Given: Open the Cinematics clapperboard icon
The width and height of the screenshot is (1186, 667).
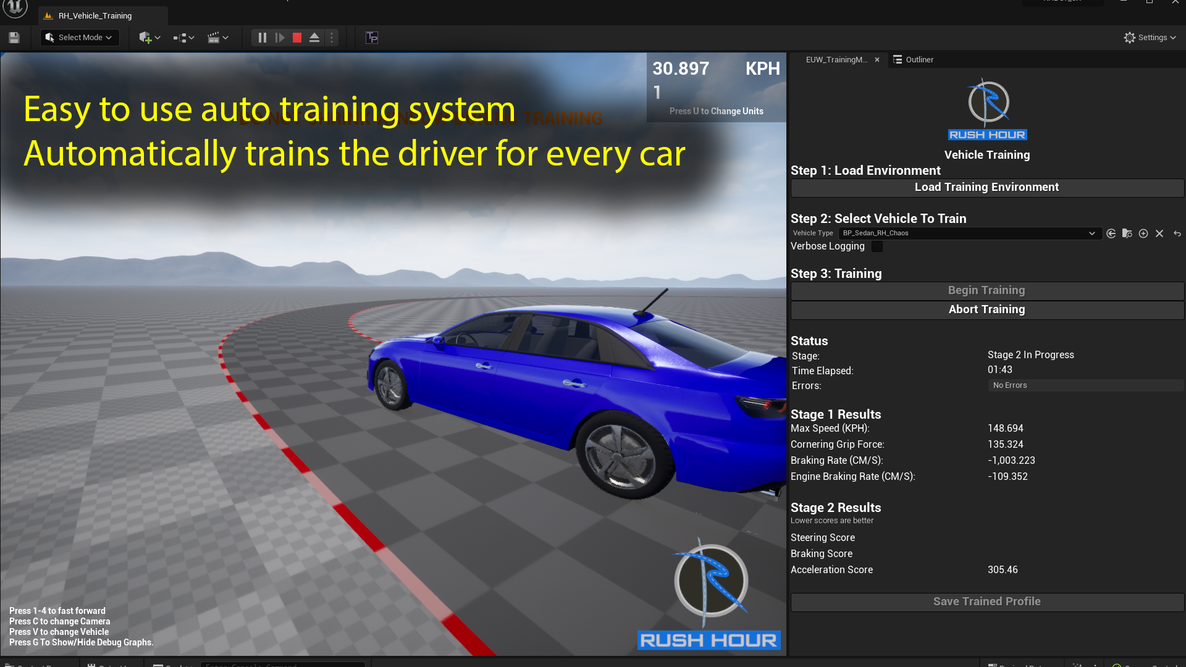Looking at the screenshot, I should (214, 38).
